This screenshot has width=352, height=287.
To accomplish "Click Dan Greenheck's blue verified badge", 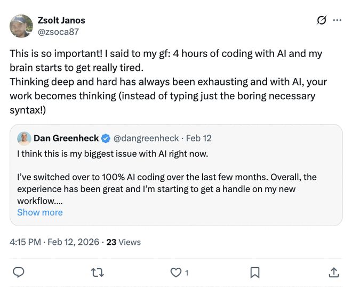I will click(106, 138).
